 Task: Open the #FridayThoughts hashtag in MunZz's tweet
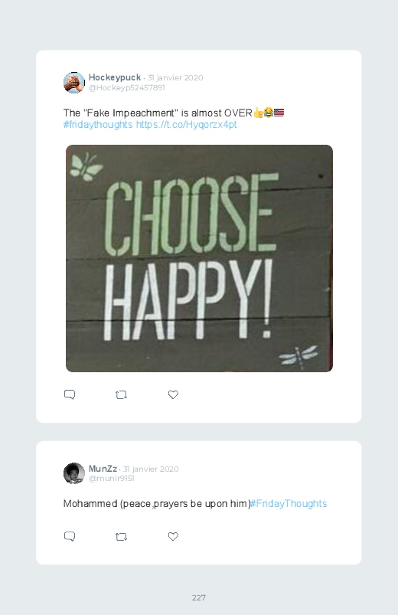289,504
